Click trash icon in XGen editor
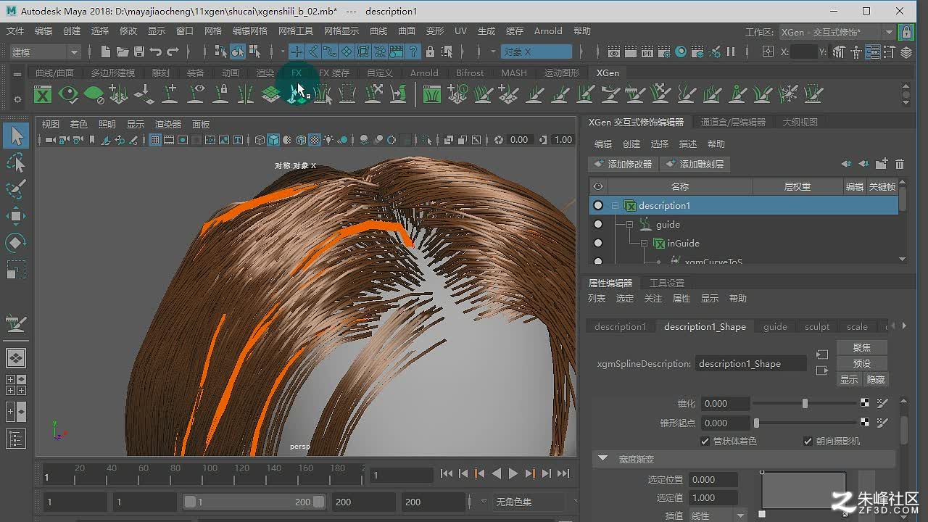This screenshot has height=522, width=928. pos(900,165)
